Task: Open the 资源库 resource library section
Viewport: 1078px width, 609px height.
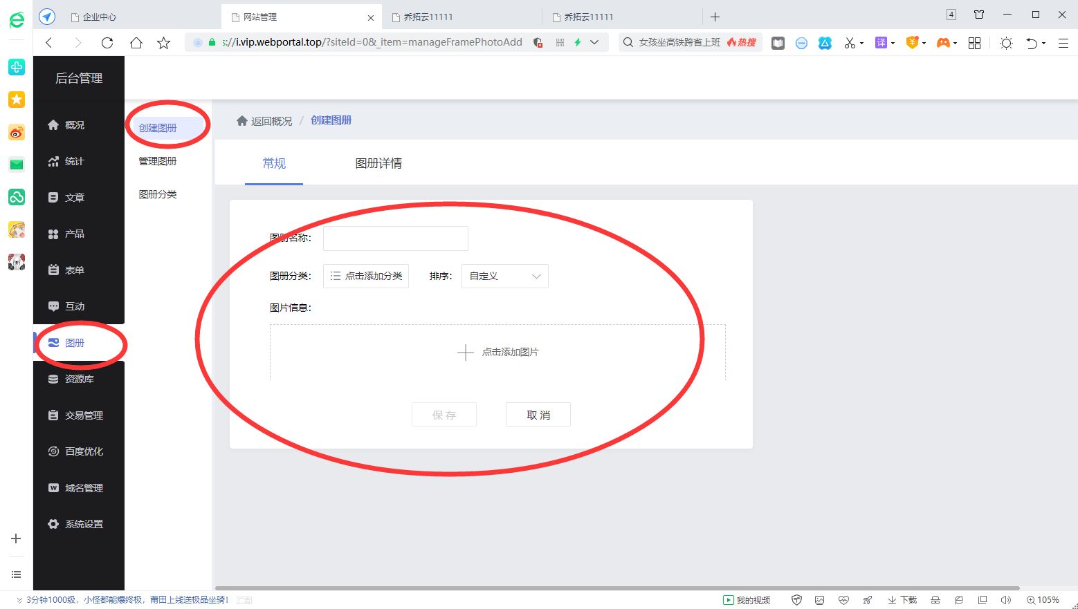Action: click(77, 379)
